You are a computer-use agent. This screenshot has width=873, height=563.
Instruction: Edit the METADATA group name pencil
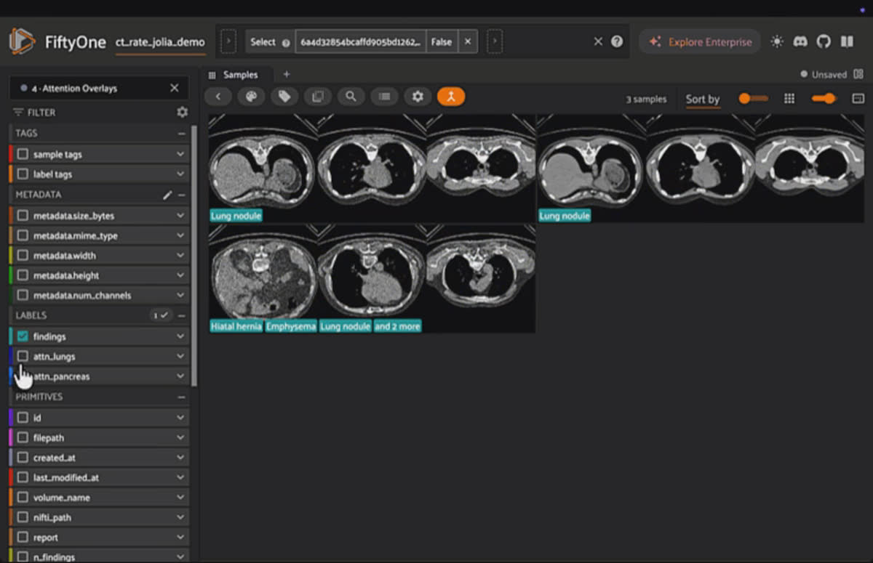pyautogui.click(x=167, y=195)
